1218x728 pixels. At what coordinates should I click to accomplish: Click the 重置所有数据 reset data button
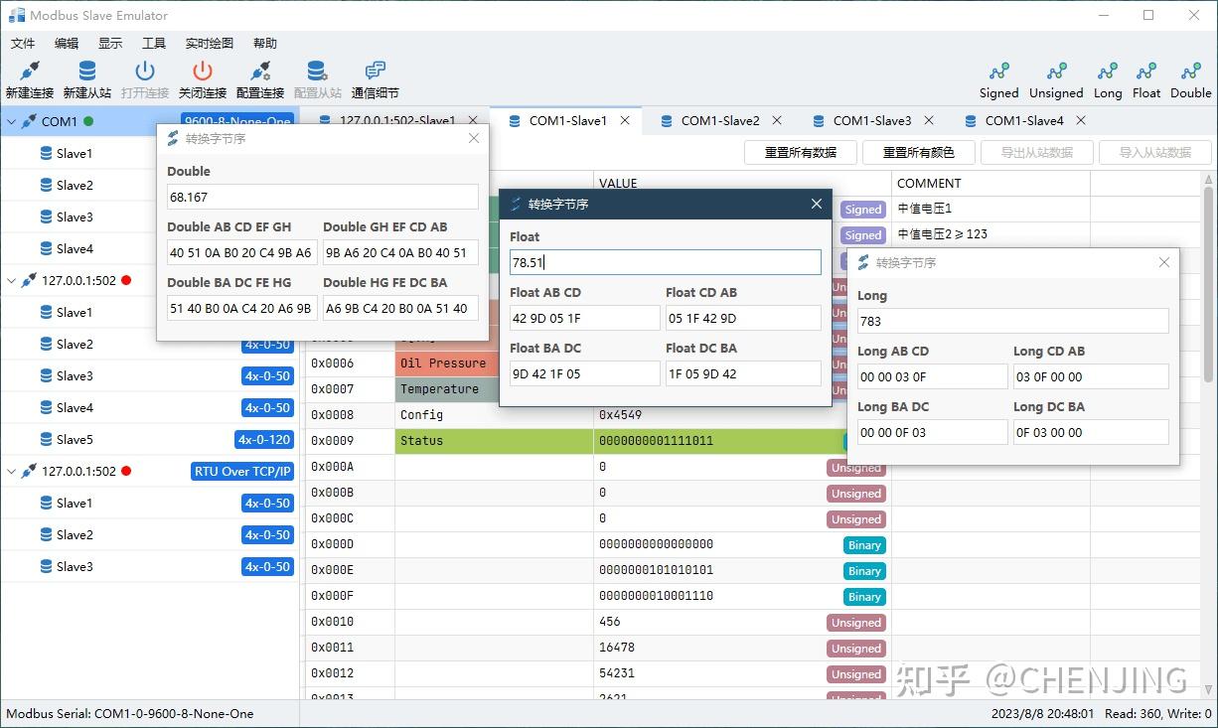coord(801,152)
